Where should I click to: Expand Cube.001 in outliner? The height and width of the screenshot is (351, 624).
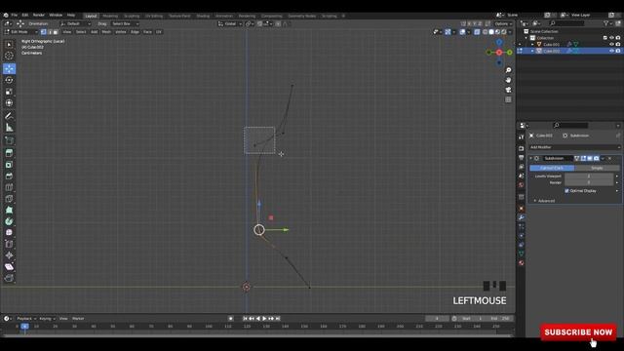(532, 44)
